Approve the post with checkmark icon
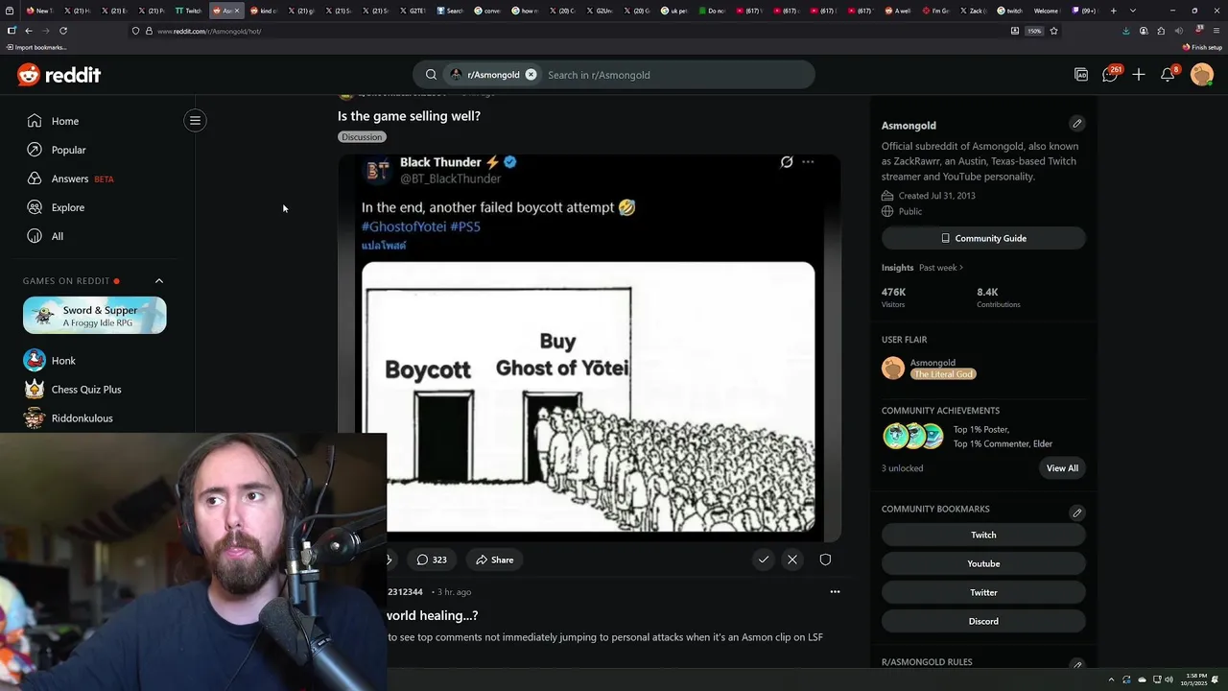Screen dimensions: 1228x691 tap(764, 560)
